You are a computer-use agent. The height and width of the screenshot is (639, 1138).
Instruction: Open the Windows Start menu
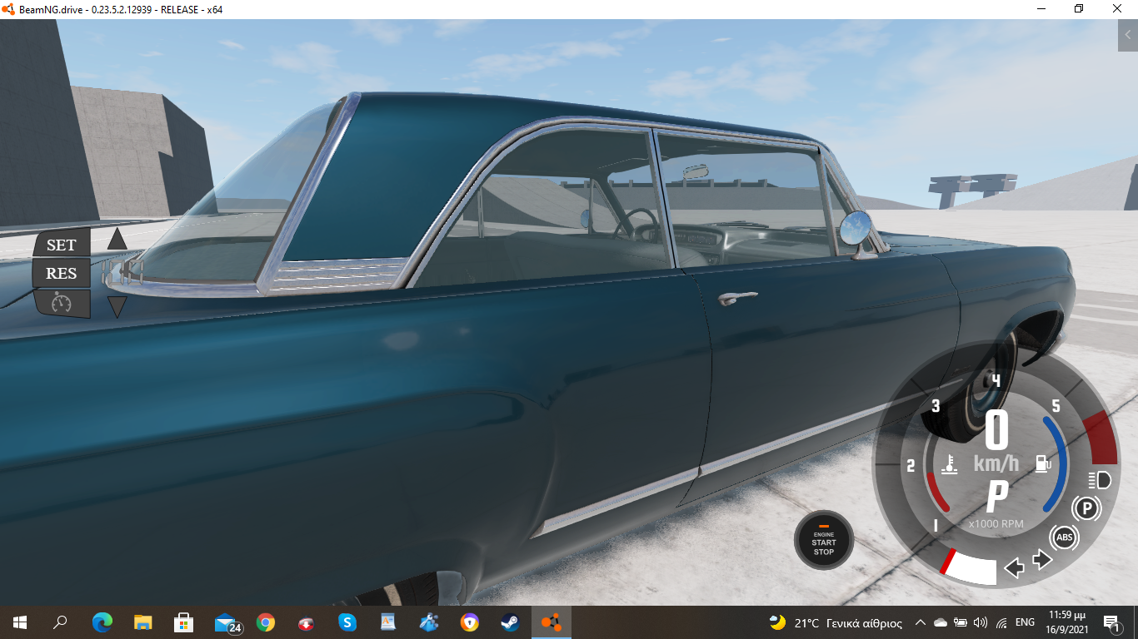pos(20,622)
